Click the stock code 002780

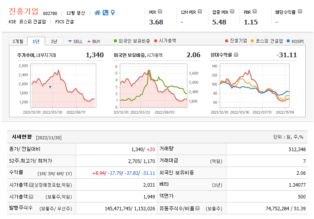pos(50,13)
